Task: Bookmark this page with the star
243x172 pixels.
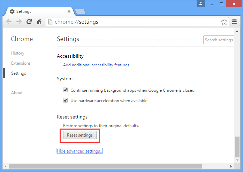Action: click(x=224, y=22)
